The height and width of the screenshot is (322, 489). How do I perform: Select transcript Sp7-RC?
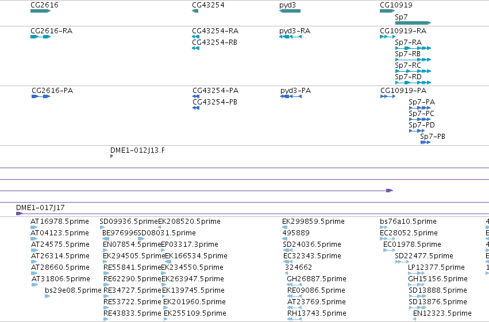(x=413, y=71)
